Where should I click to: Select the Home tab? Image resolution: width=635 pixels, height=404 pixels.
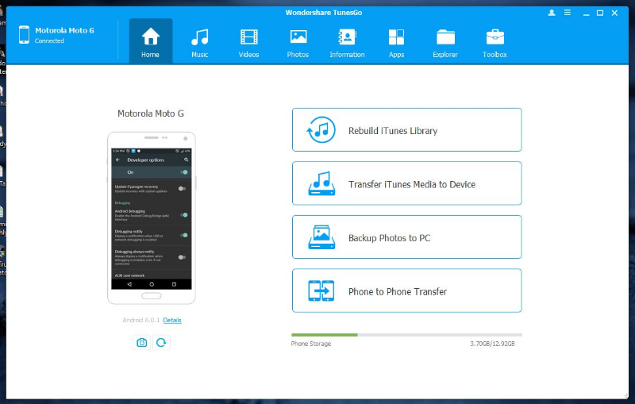(x=151, y=43)
